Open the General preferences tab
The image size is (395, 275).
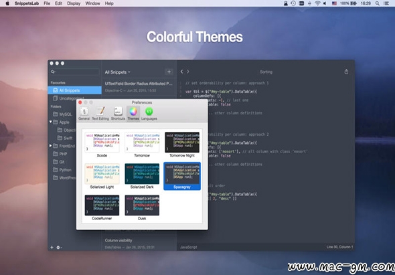pos(84,114)
